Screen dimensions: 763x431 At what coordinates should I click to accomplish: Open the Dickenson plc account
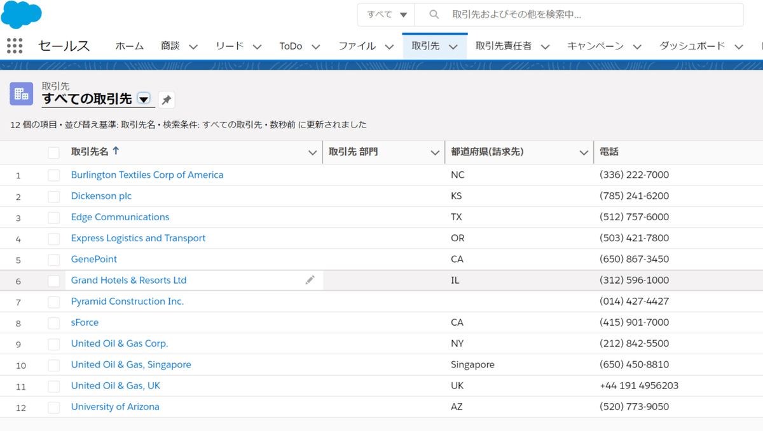pyautogui.click(x=102, y=196)
